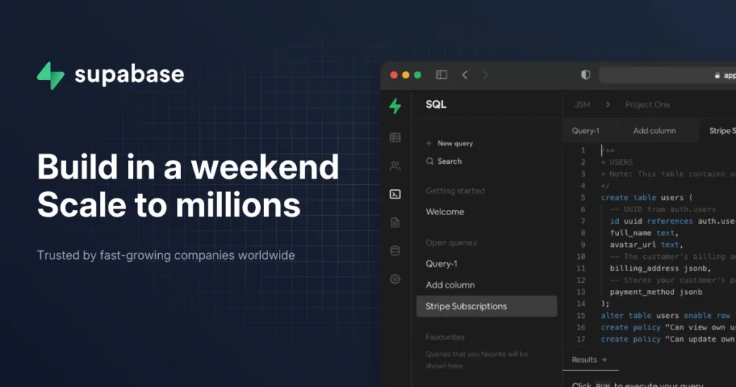Click the green maximize window button
Screen dimensions: 736x387
tap(418, 75)
